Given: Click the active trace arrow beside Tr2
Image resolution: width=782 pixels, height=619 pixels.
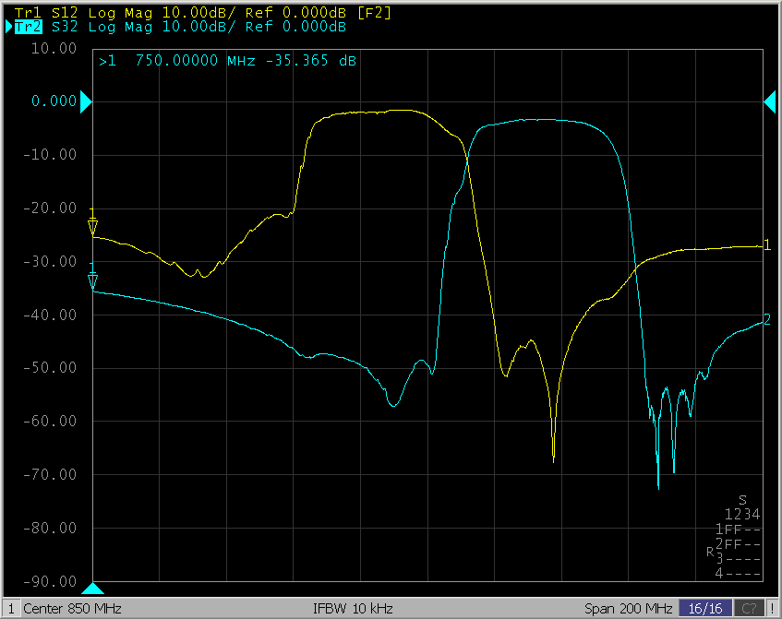Looking at the screenshot, I should click(x=9, y=27).
